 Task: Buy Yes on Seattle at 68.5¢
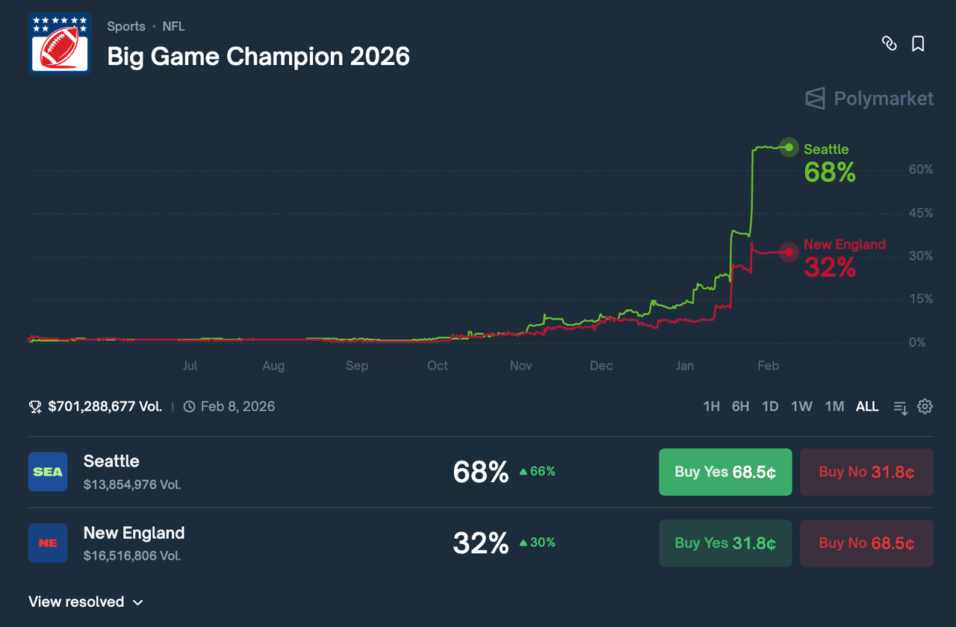(x=724, y=472)
